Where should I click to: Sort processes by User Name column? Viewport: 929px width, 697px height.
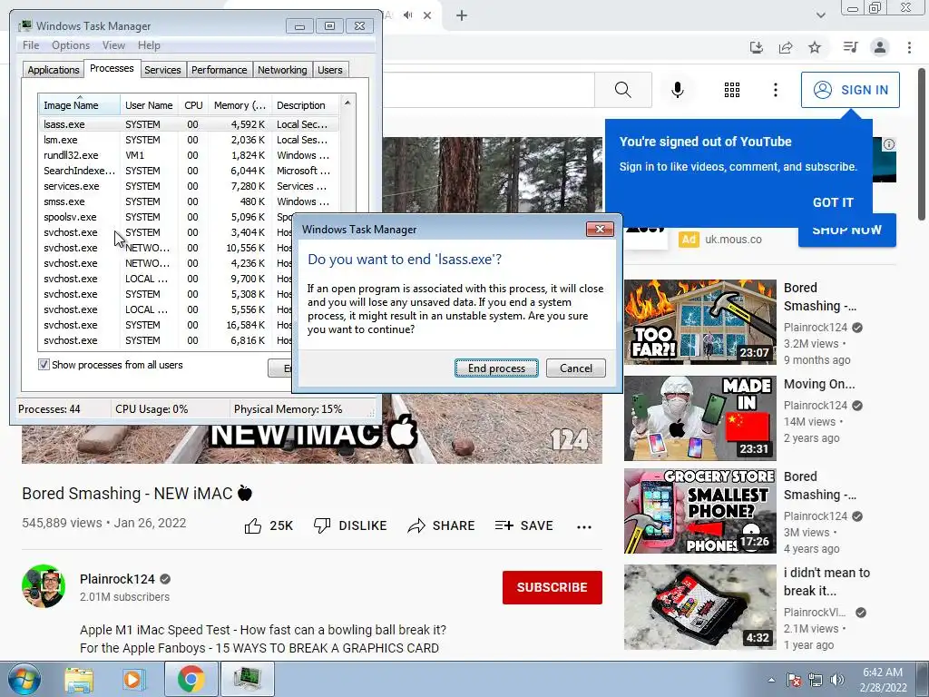(x=149, y=105)
